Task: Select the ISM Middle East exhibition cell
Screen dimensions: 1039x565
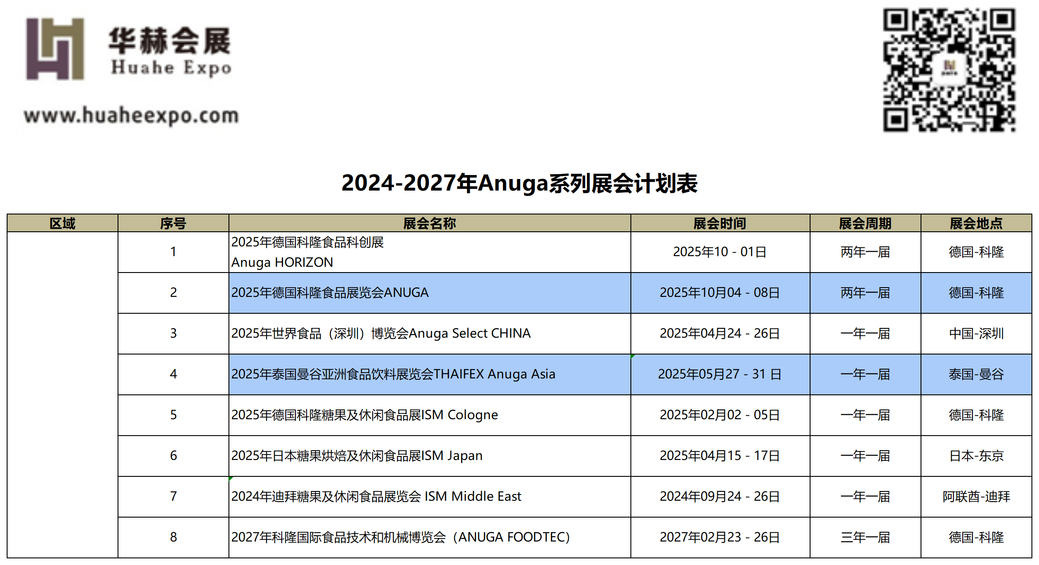Action: (430, 497)
